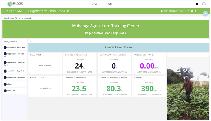Click the Regenerative Food Crop Plot 1 subtitle
Screen dimensions: 211x121
[105, 33]
